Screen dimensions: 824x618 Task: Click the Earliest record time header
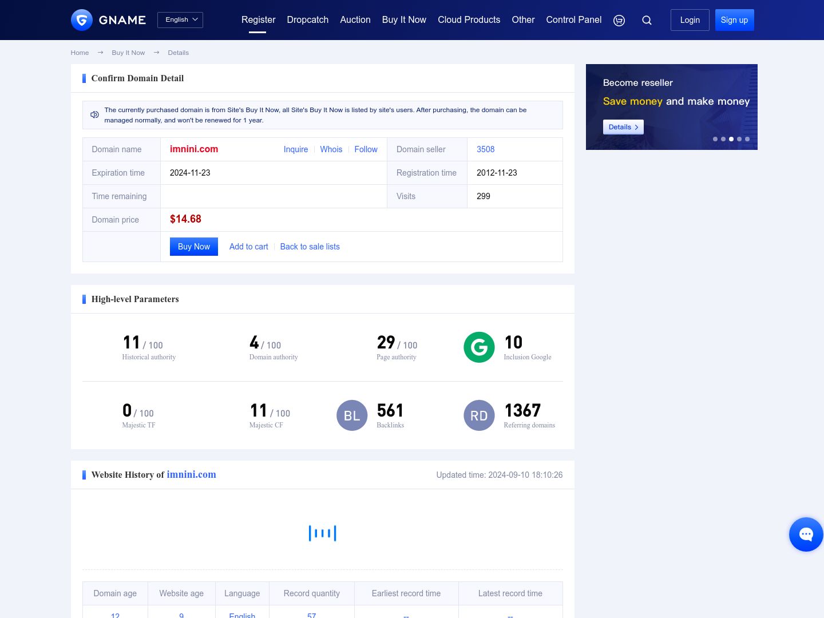tap(406, 593)
